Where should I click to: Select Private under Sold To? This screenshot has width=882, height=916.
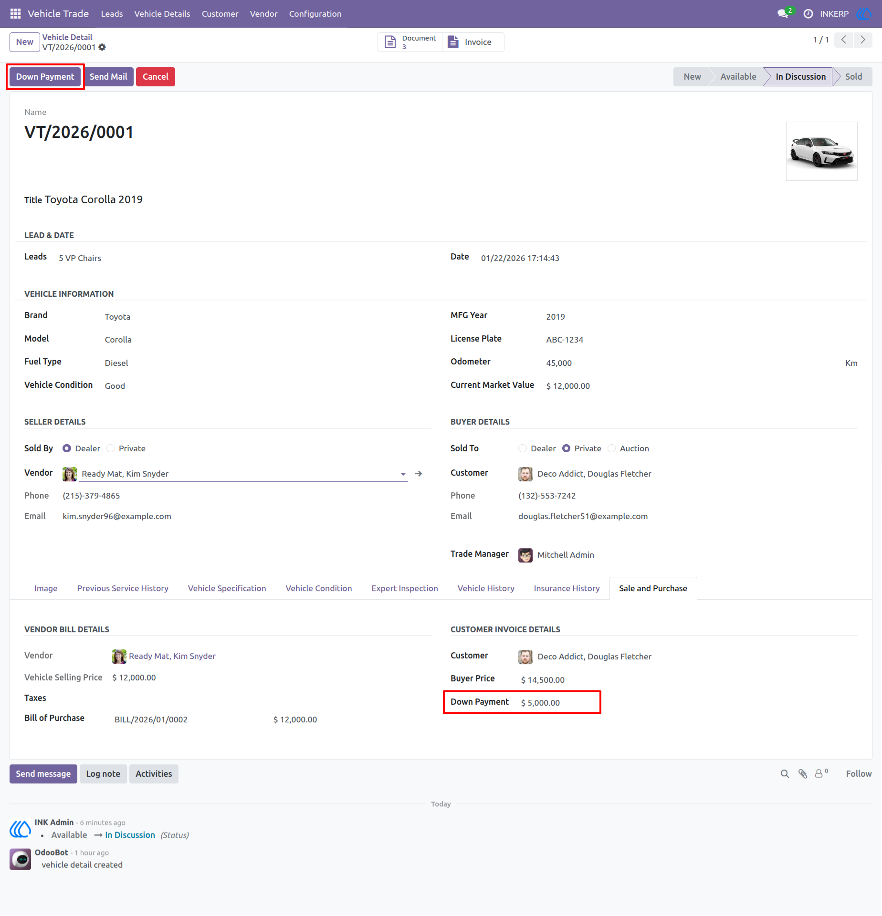(567, 448)
